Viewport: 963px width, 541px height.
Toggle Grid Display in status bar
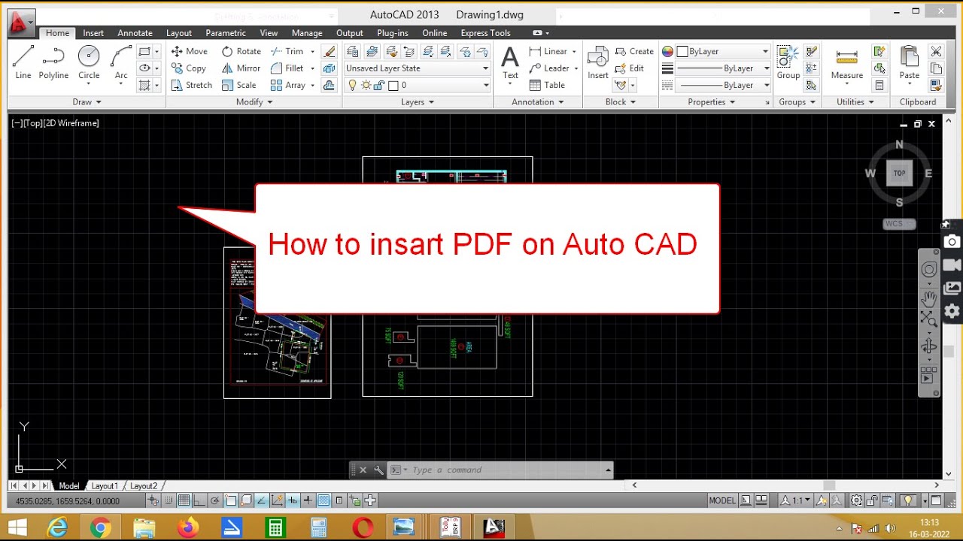[x=184, y=500]
